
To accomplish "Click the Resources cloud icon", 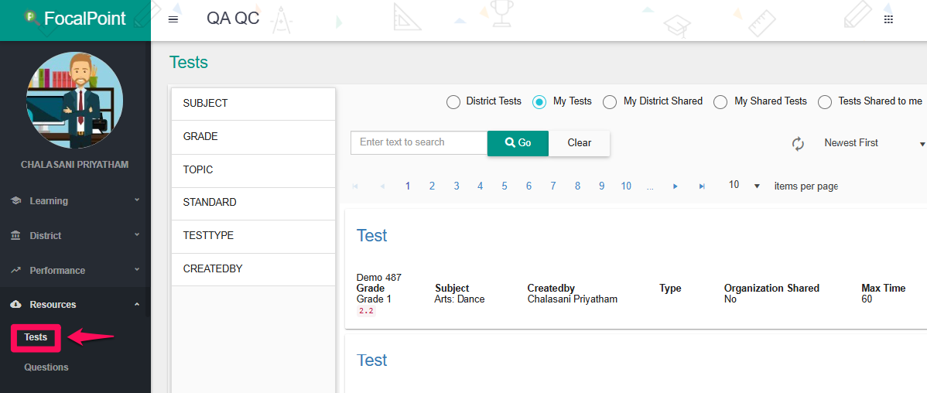I will click(16, 305).
